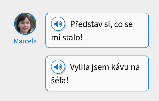Select the word "se" in first message

tap(128, 24)
